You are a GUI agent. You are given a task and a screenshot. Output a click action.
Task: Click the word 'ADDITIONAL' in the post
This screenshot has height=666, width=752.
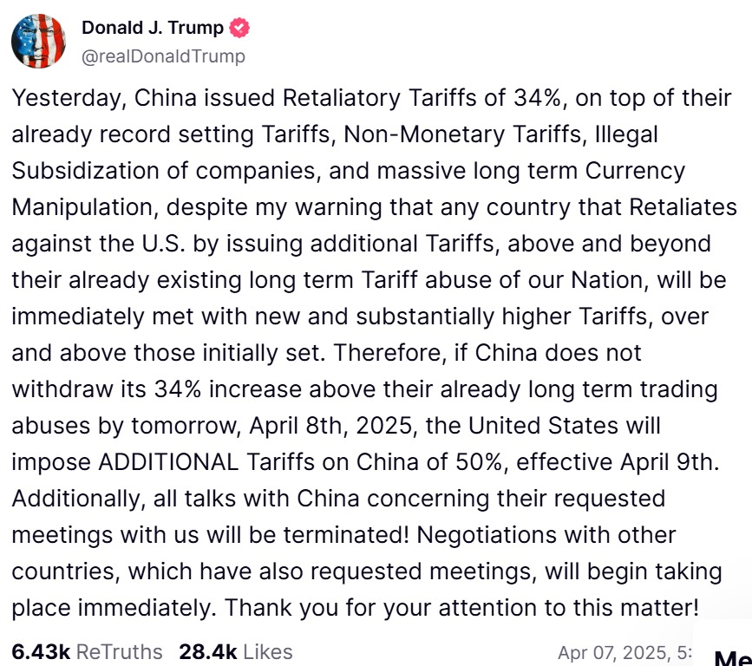coord(168,462)
